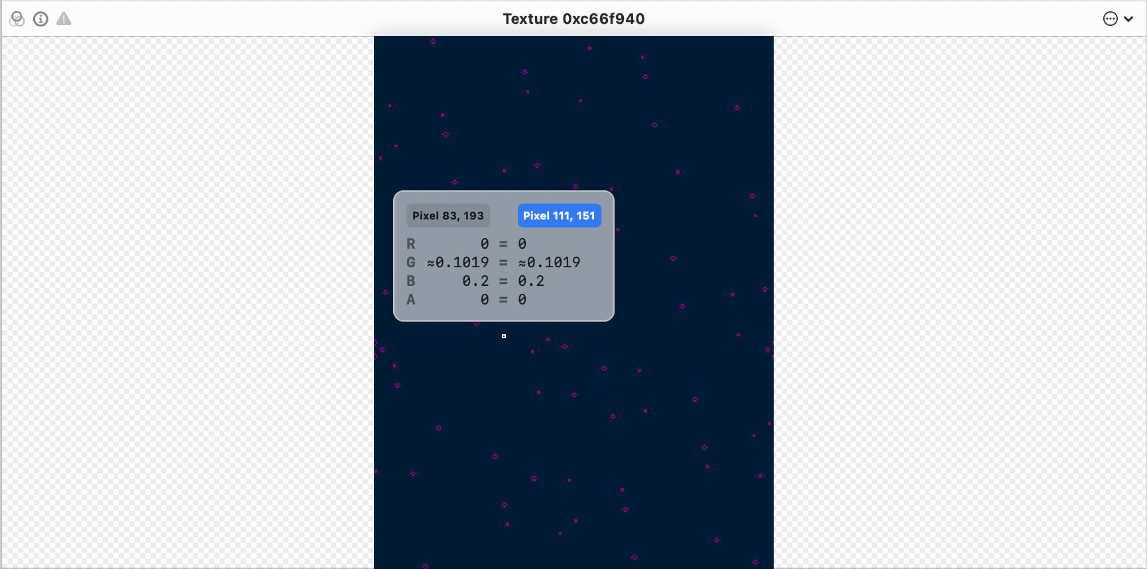The image size is (1147, 569).
Task: Select the "Pixel 83, 193" tab
Action: click(448, 216)
